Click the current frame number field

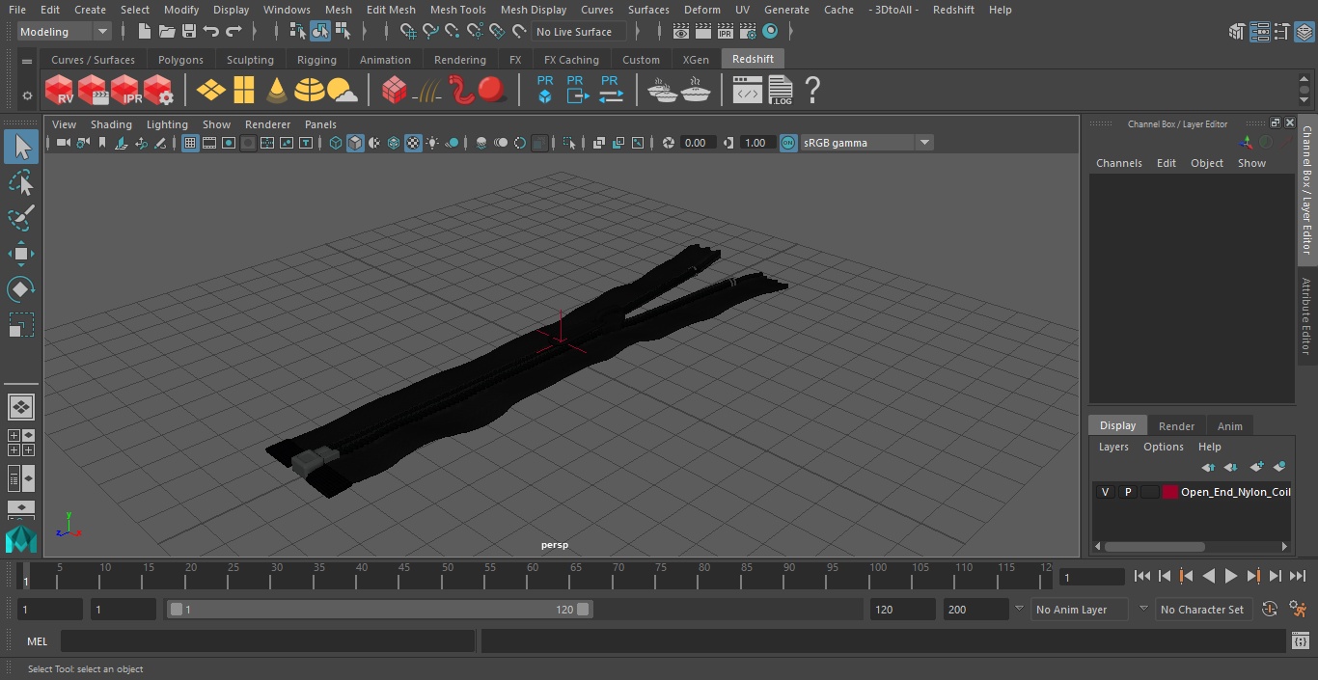(1092, 577)
